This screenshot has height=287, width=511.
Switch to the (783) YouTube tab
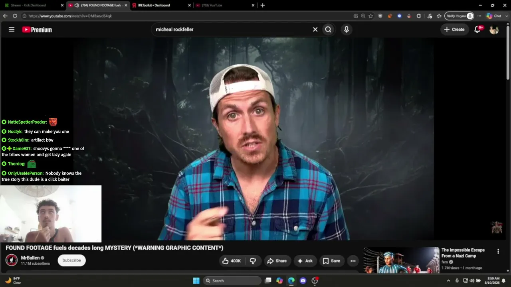click(x=225, y=5)
